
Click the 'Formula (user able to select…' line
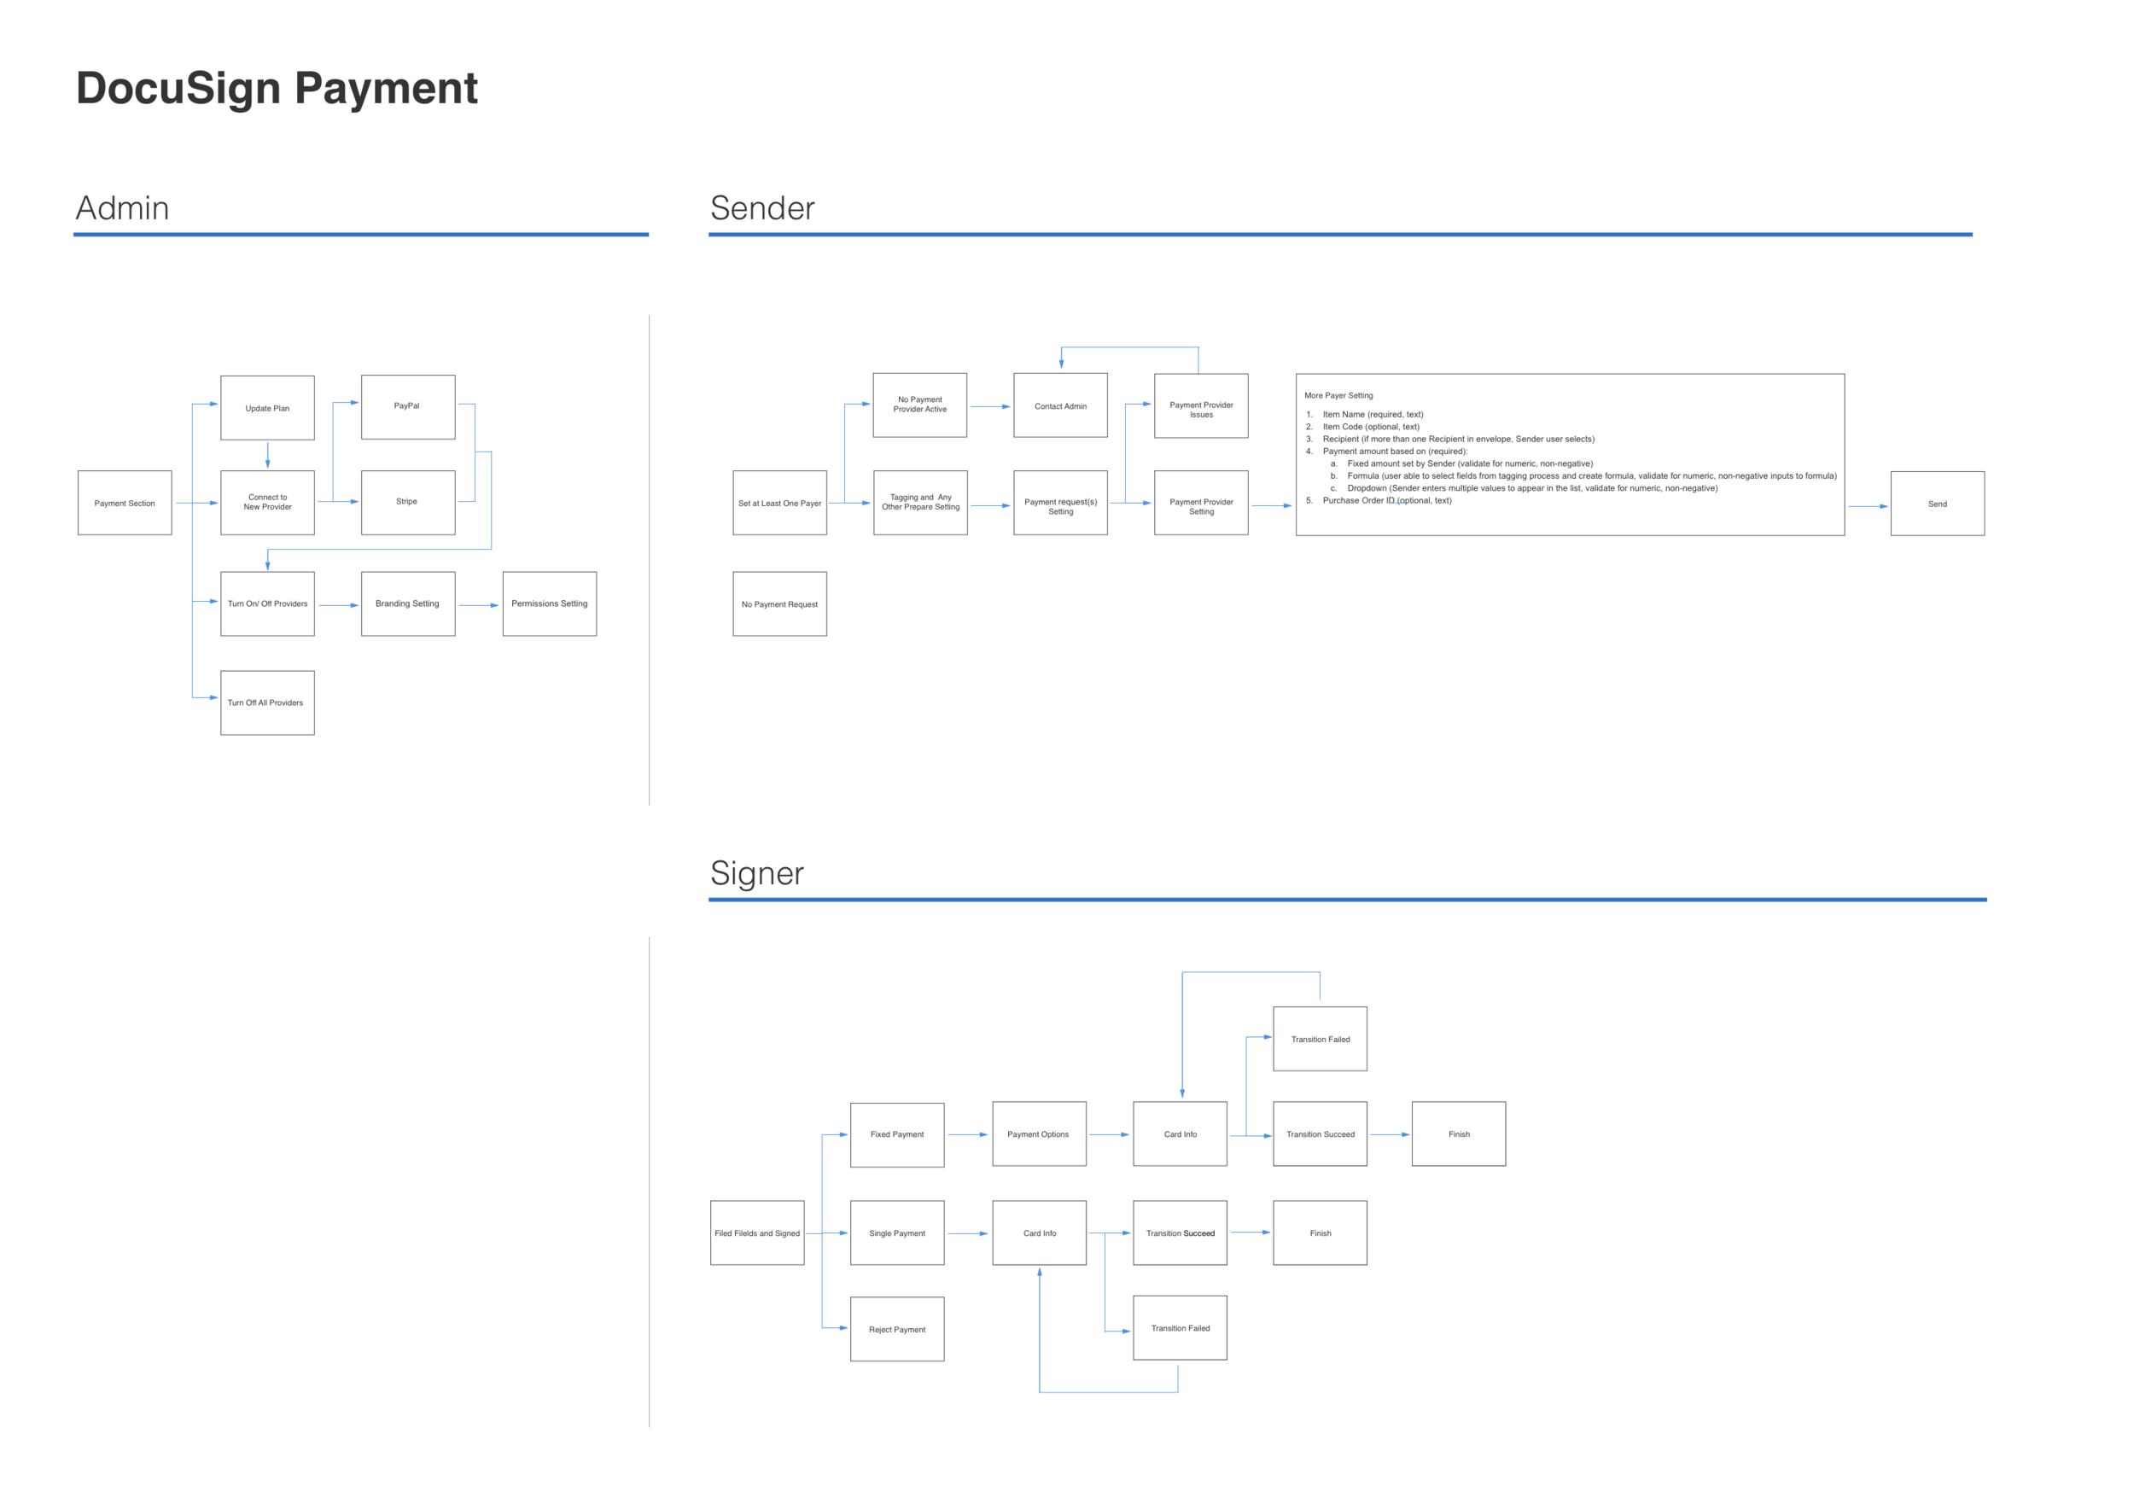(x=1592, y=475)
